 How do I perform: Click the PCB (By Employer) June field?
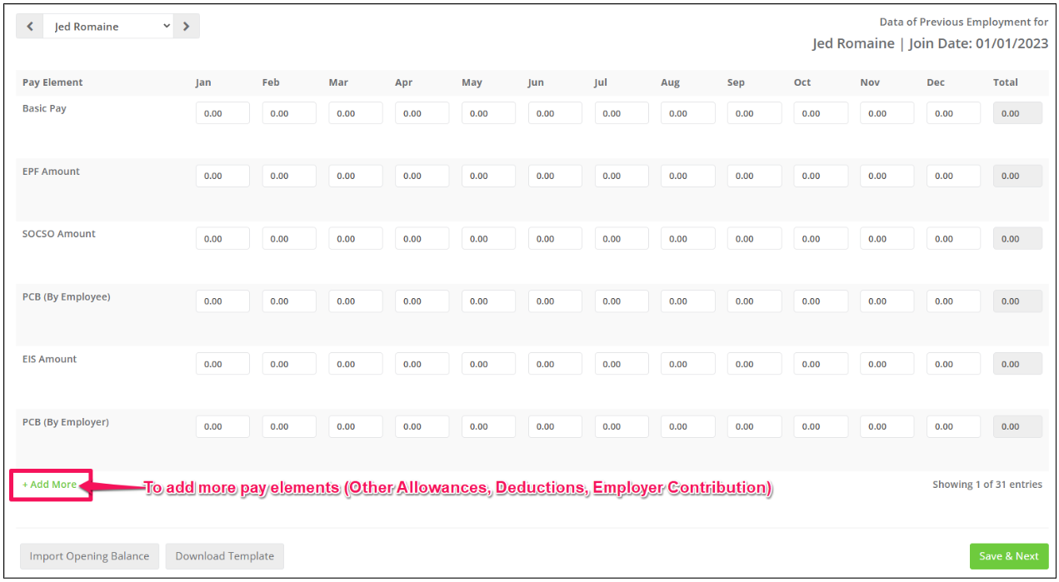[x=555, y=426]
